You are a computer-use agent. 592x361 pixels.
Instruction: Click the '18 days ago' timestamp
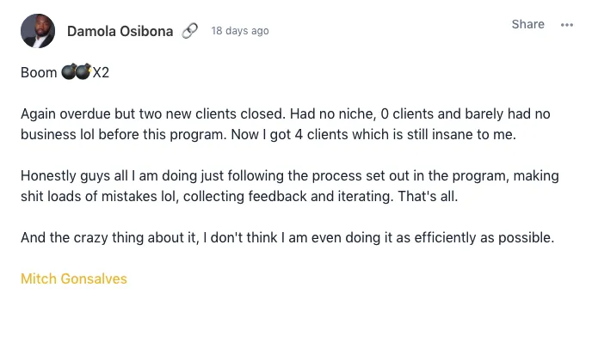pyautogui.click(x=240, y=31)
